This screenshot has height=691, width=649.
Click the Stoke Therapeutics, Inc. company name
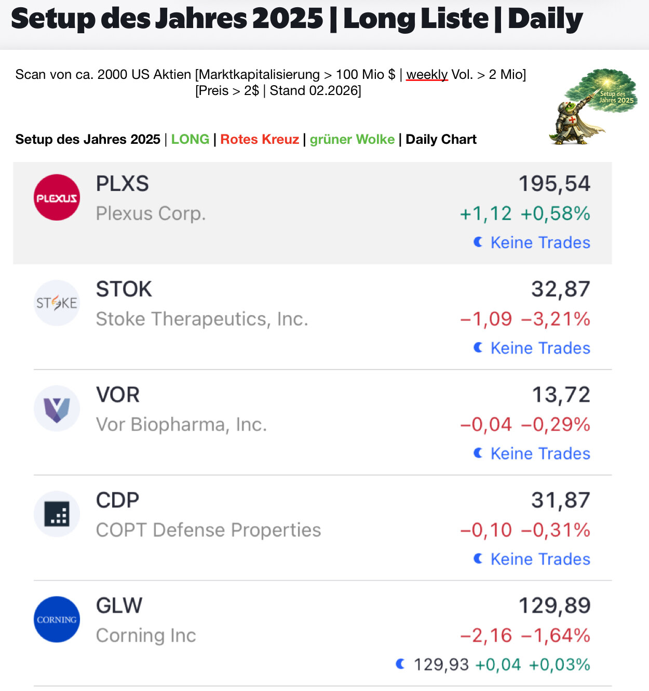(x=202, y=319)
